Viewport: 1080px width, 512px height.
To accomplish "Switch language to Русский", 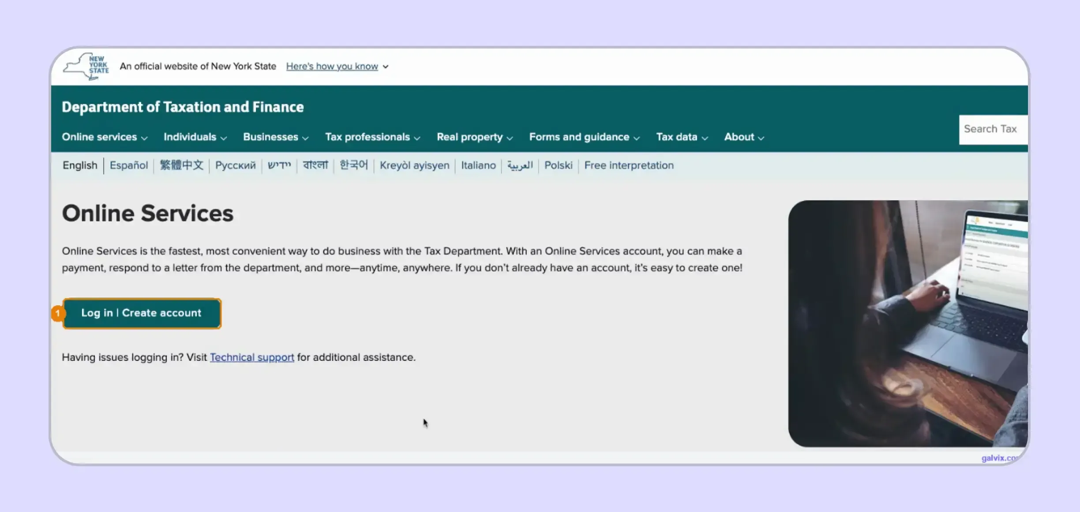I will click(x=235, y=165).
